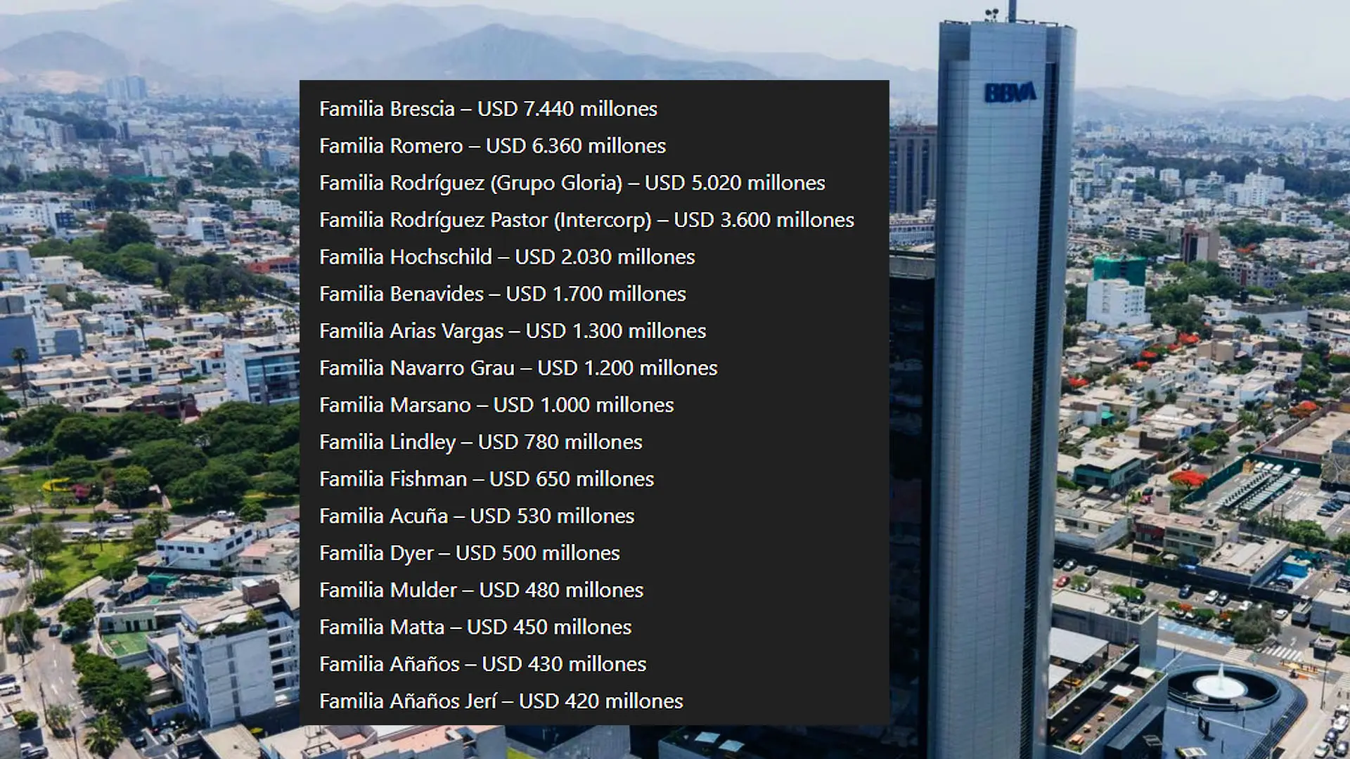Select the Rodríguez Pastor (Intercorp) entry
The image size is (1350, 759).
coord(586,220)
